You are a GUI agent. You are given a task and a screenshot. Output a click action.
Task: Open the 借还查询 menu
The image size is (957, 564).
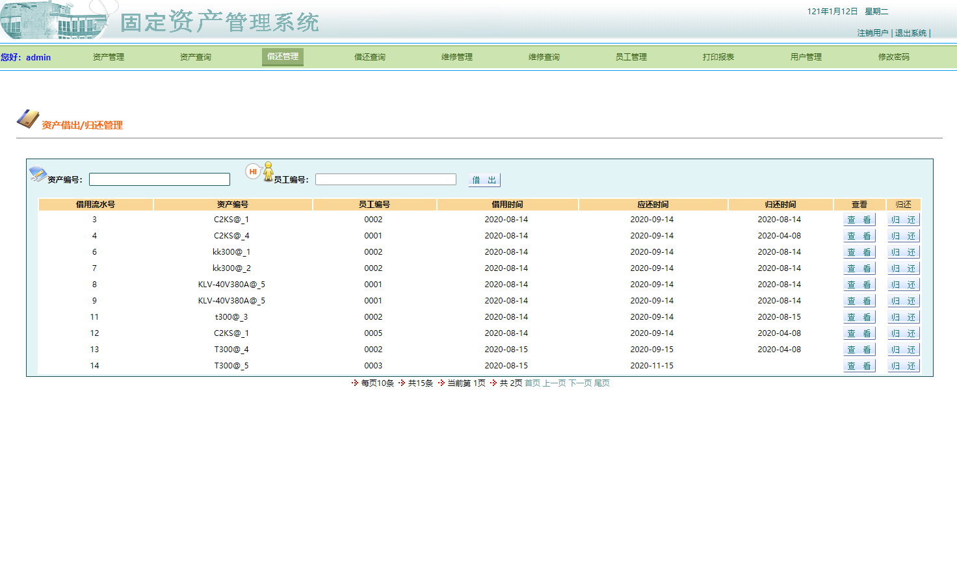point(370,57)
